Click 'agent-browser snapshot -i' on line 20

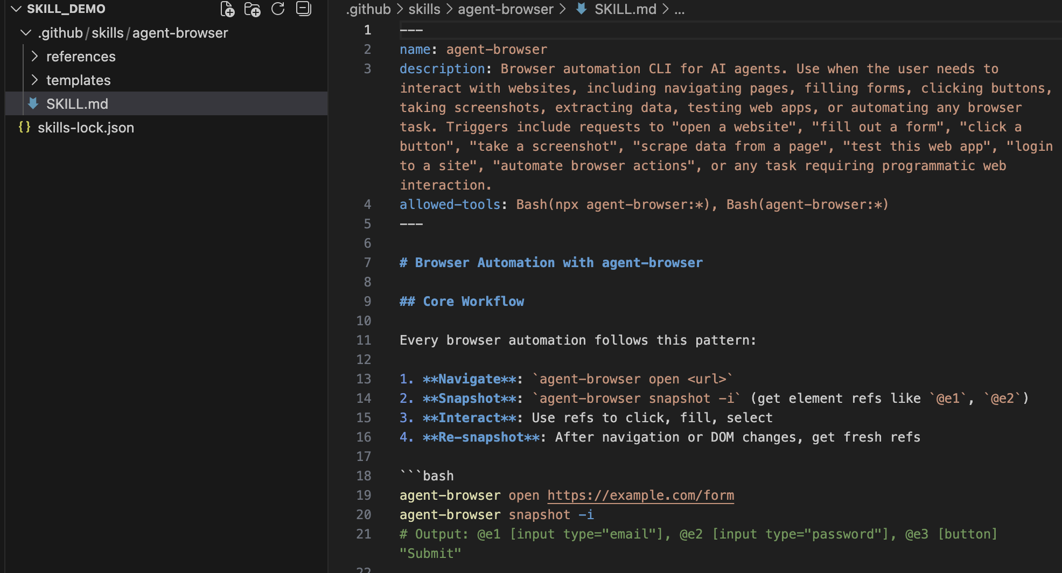(x=497, y=515)
